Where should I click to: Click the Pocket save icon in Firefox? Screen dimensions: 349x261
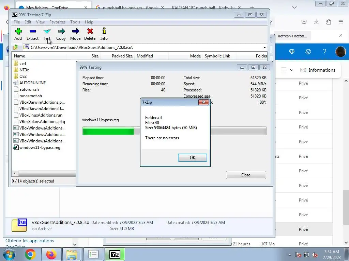(x=304, y=22)
